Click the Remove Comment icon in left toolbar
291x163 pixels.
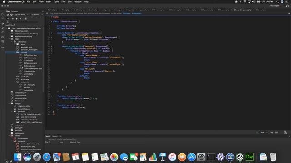[3, 41]
